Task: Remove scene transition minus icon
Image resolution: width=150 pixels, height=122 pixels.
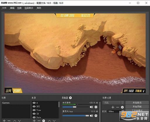Action: point(118,107)
